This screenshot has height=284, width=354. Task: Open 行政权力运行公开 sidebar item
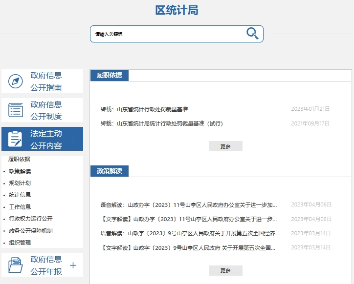tap(30, 219)
